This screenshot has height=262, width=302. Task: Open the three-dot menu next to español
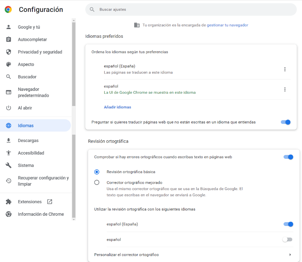285,89
